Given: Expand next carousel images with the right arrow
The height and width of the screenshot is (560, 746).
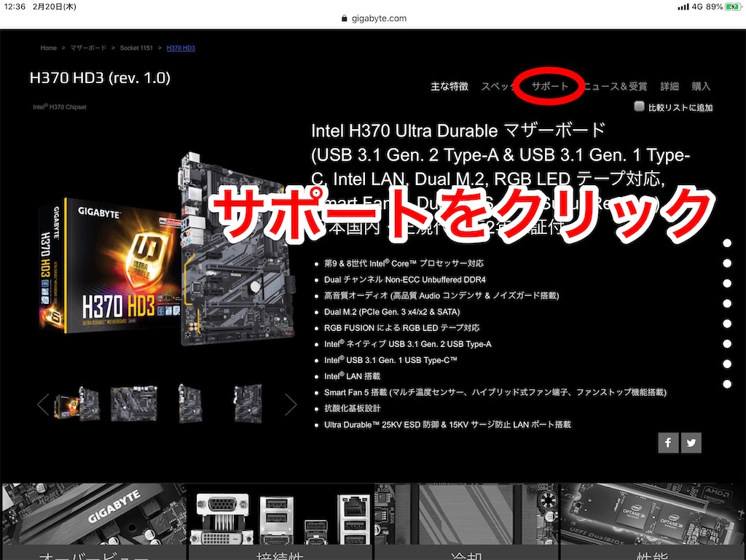Looking at the screenshot, I should [291, 403].
